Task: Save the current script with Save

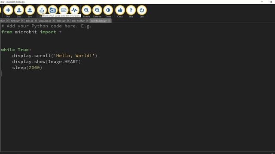Action: click(30, 10)
